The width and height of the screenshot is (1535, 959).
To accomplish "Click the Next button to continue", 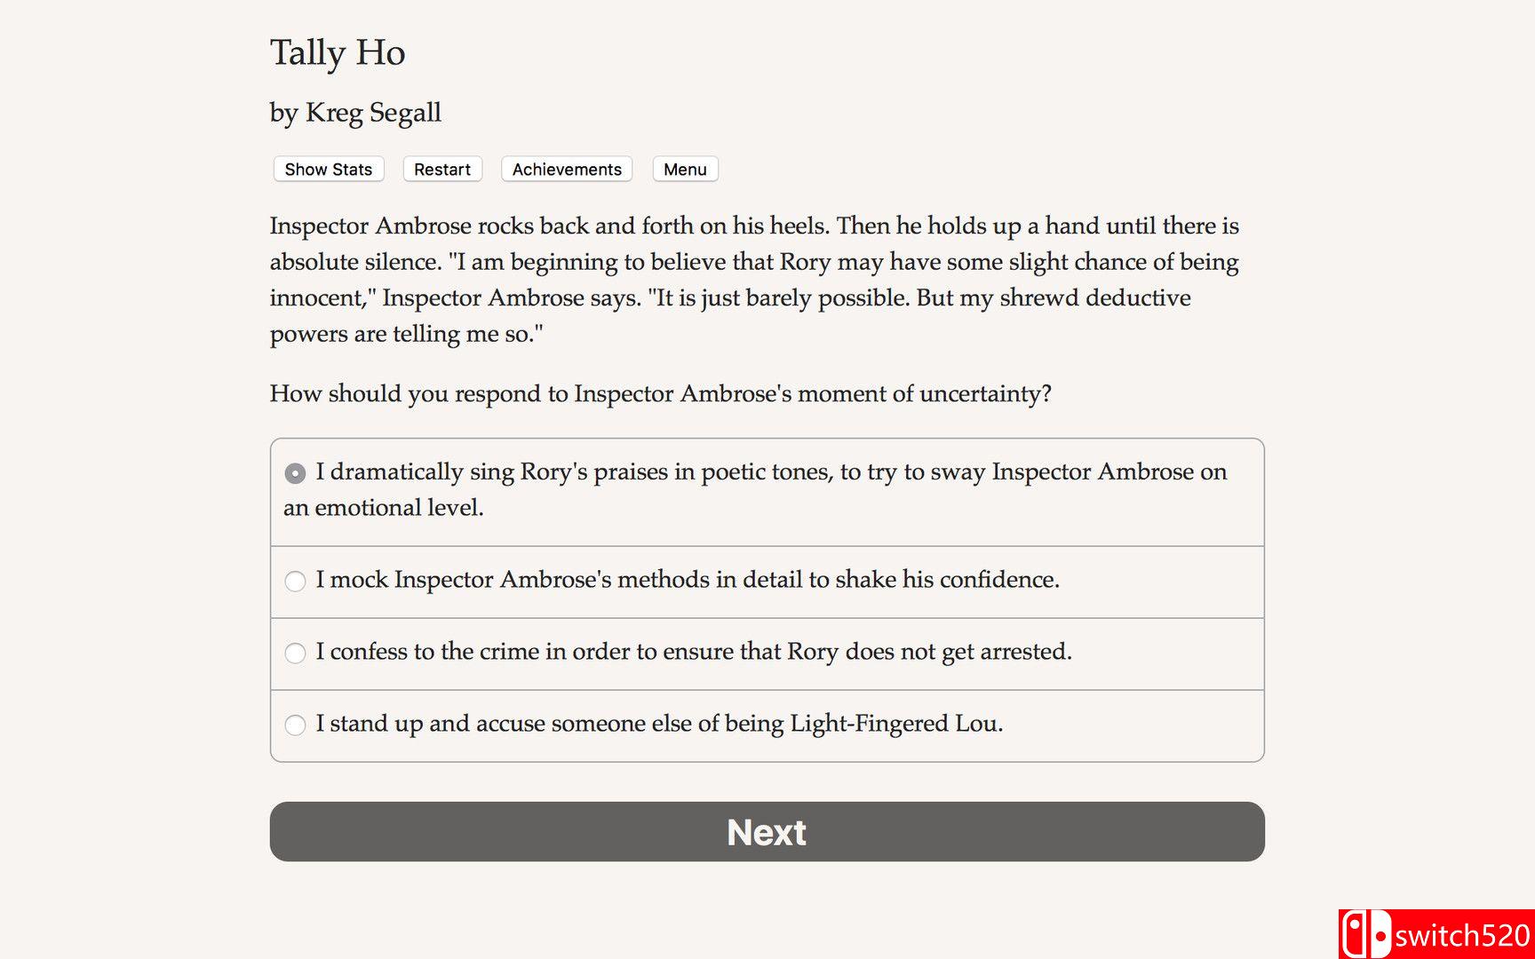I will tap(767, 832).
